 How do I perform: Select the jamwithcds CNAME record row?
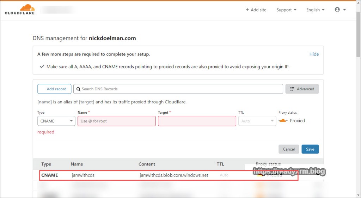[x=83, y=175]
